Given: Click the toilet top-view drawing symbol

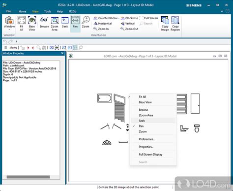Looking at the screenshot, I should (x=197, y=128).
